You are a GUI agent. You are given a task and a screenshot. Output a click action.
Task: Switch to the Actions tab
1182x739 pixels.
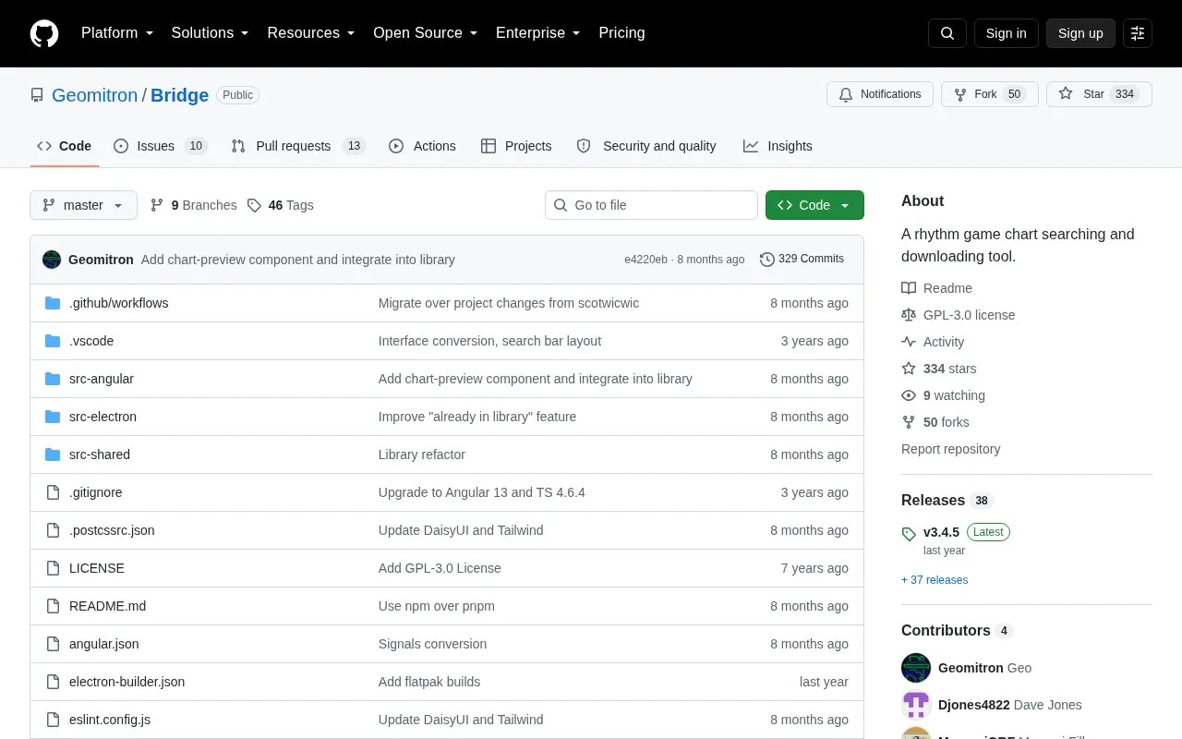point(422,146)
